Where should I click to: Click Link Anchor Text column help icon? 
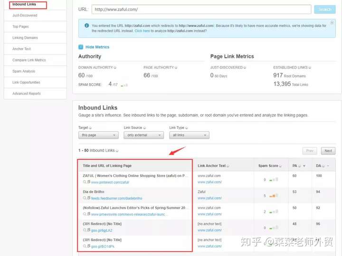tap(228, 166)
